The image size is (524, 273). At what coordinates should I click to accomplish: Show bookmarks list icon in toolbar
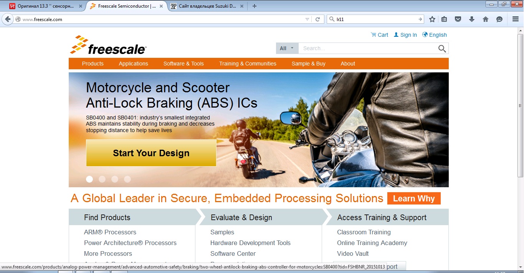click(444, 19)
